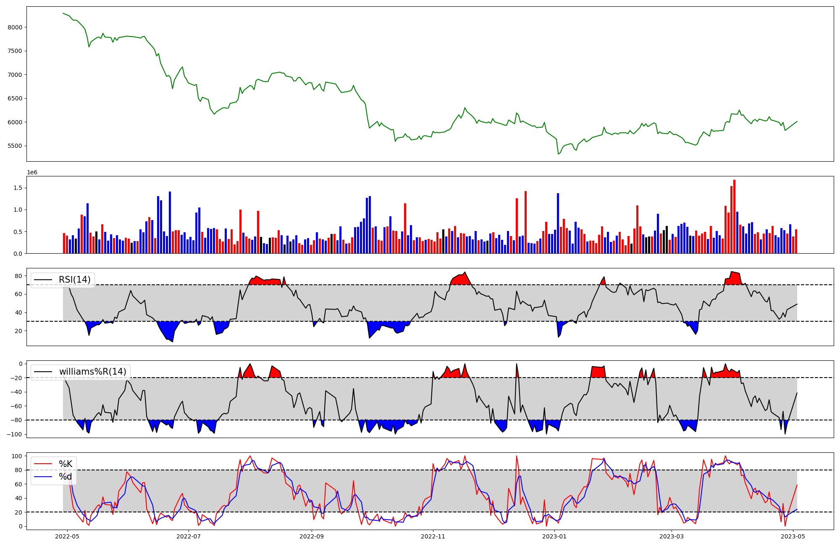The height and width of the screenshot is (546, 840).
Task: Select the 2022-09 date axis label
Action: point(312,536)
